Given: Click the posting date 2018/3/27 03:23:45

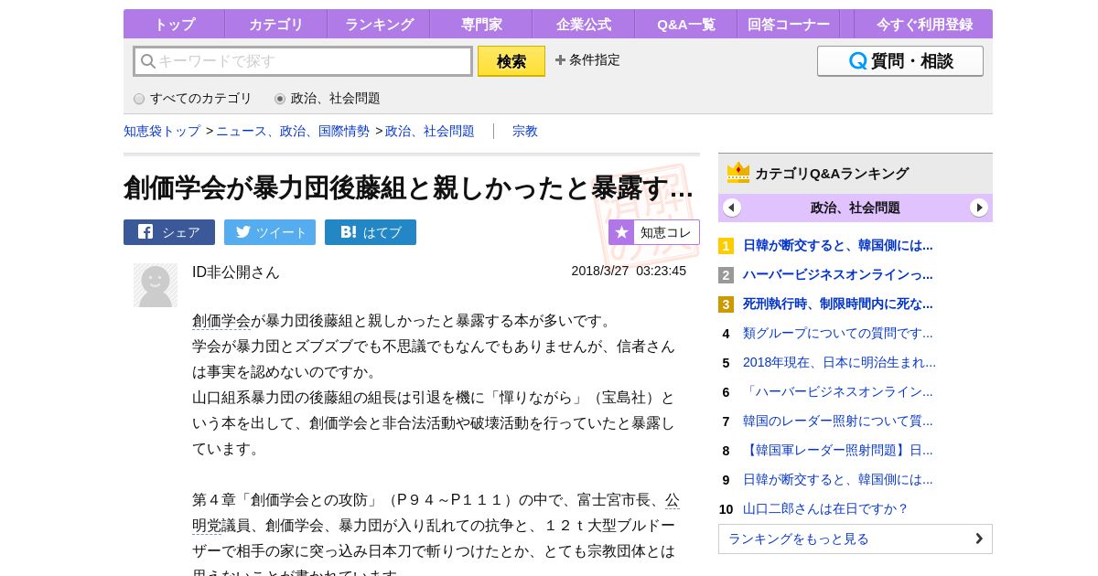Looking at the screenshot, I should (629, 271).
